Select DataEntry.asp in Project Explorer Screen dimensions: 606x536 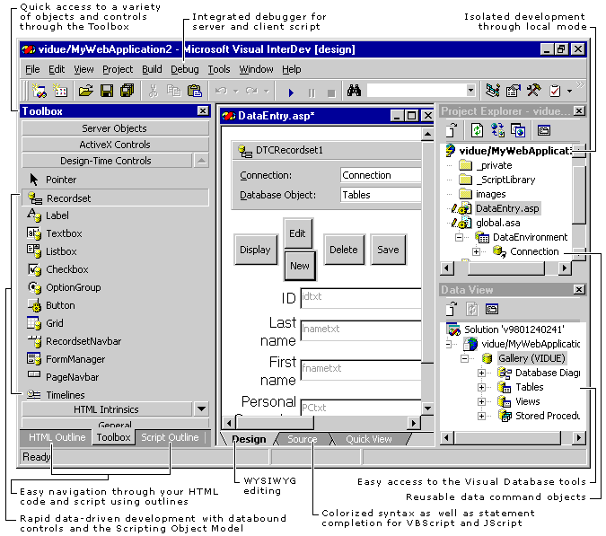pos(507,208)
